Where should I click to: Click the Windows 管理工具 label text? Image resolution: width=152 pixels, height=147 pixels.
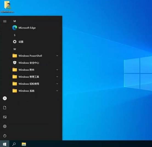click(29, 77)
